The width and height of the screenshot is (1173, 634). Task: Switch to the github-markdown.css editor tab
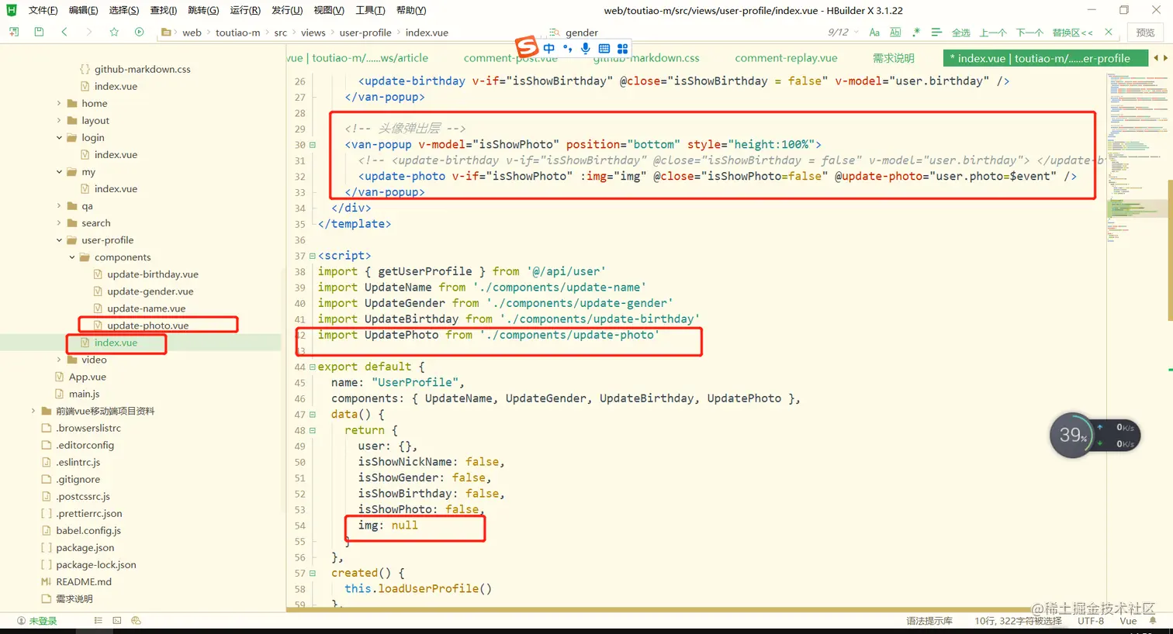(646, 58)
